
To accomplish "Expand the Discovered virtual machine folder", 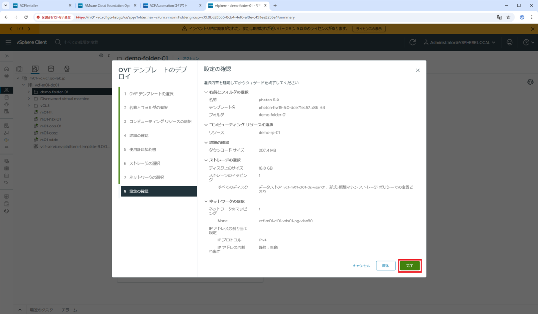I will click(29, 99).
